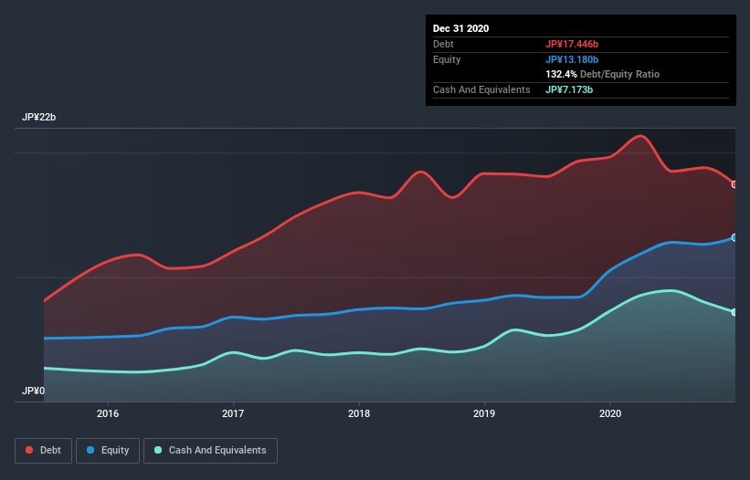Click the tooltip Debt row label

[x=443, y=44]
